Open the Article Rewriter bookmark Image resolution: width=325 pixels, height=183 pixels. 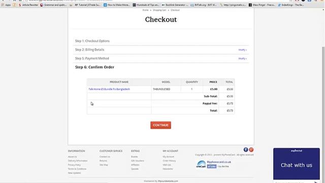coord(28,5)
